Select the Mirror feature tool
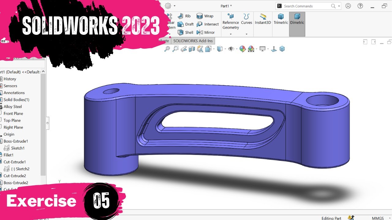 (205, 32)
